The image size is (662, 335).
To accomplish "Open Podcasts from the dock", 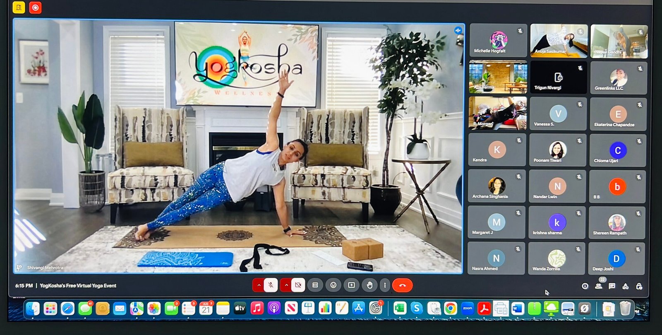I will 274,308.
